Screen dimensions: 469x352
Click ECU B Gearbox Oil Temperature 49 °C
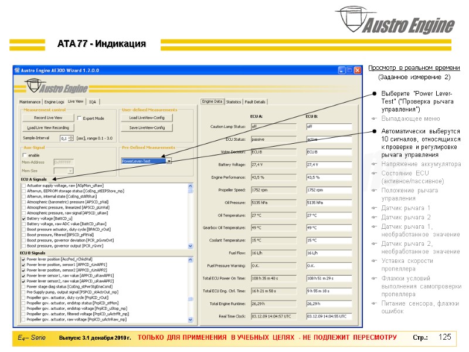(x=329, y=228)
